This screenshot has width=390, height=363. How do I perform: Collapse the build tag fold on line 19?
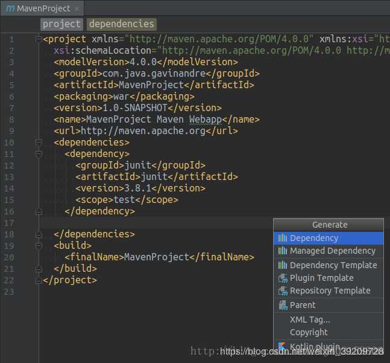(39, 246)
